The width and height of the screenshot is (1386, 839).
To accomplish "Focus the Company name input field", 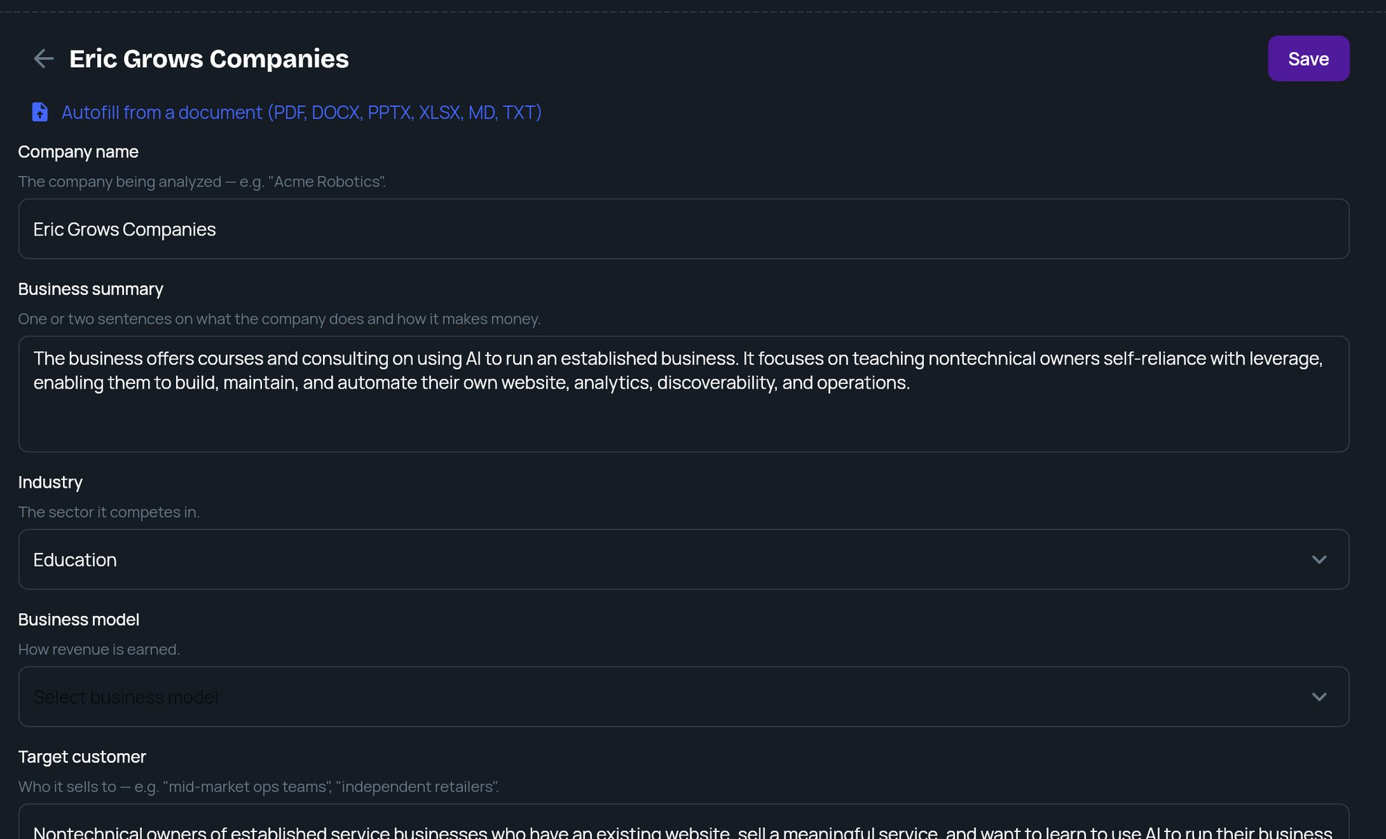I will 683,229.
